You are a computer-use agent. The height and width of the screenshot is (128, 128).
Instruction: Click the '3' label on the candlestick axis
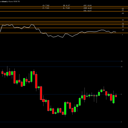(x=121, y=122)
